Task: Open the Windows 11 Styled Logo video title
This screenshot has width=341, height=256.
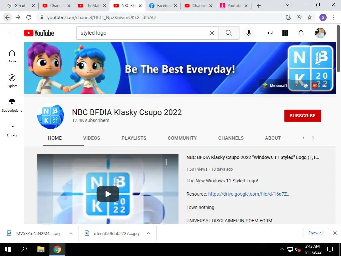Action: [253, 157]
